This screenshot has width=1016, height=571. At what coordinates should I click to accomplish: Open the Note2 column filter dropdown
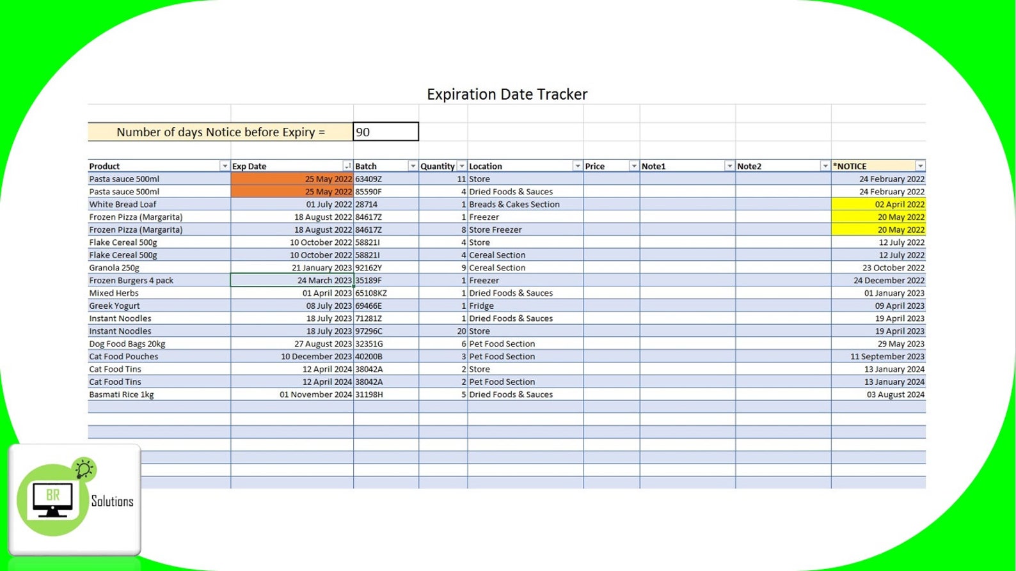(825, 166)
